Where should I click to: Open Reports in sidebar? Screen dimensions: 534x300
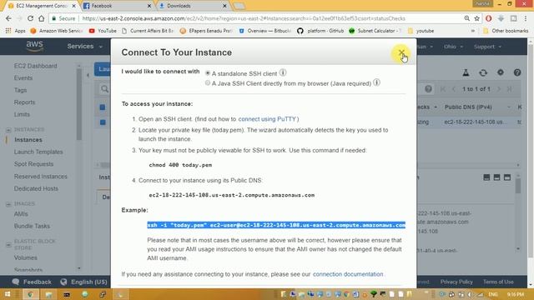pos(24,102)
